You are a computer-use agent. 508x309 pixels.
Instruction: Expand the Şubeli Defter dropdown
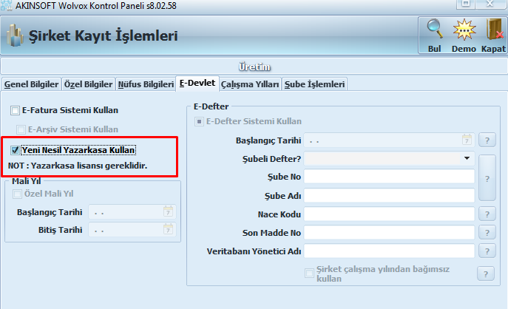point(467,158)
